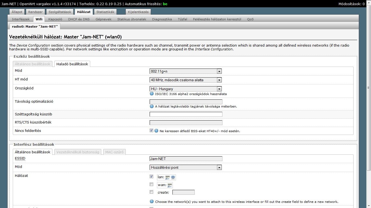Click the 'Módosítások: 0' link
Image resolution: width=371 pixels, height=208 pixels.
[351, 4]
